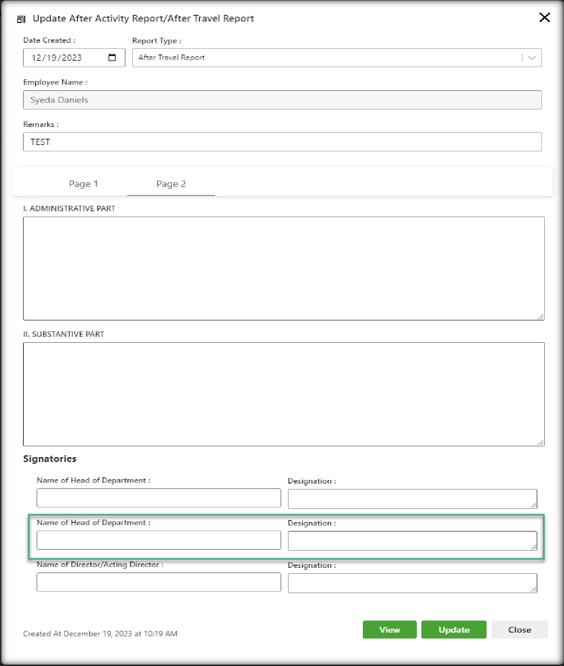The width and height of the screenshot is (564, 666).
Task: Click inside the Substantive Part text area
Action: 284,394
